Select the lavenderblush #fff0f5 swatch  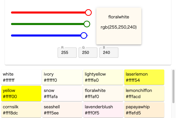(x=103, y=110)
